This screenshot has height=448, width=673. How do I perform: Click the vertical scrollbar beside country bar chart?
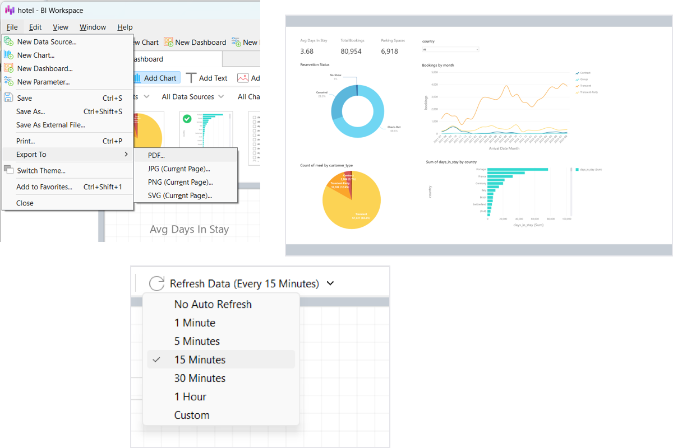[x=570, y=190]
